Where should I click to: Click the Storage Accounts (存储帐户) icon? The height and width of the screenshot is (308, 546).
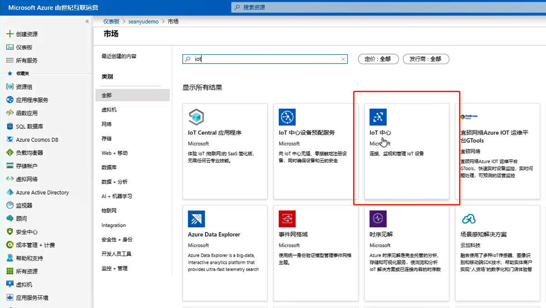[x=10, y=166]
